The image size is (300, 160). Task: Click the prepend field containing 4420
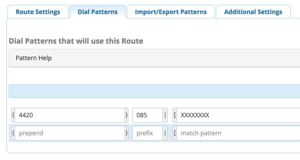[69, 115]
